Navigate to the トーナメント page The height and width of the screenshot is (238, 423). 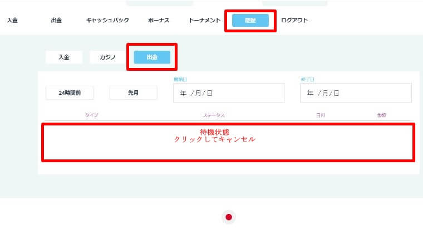coord(204,21)
